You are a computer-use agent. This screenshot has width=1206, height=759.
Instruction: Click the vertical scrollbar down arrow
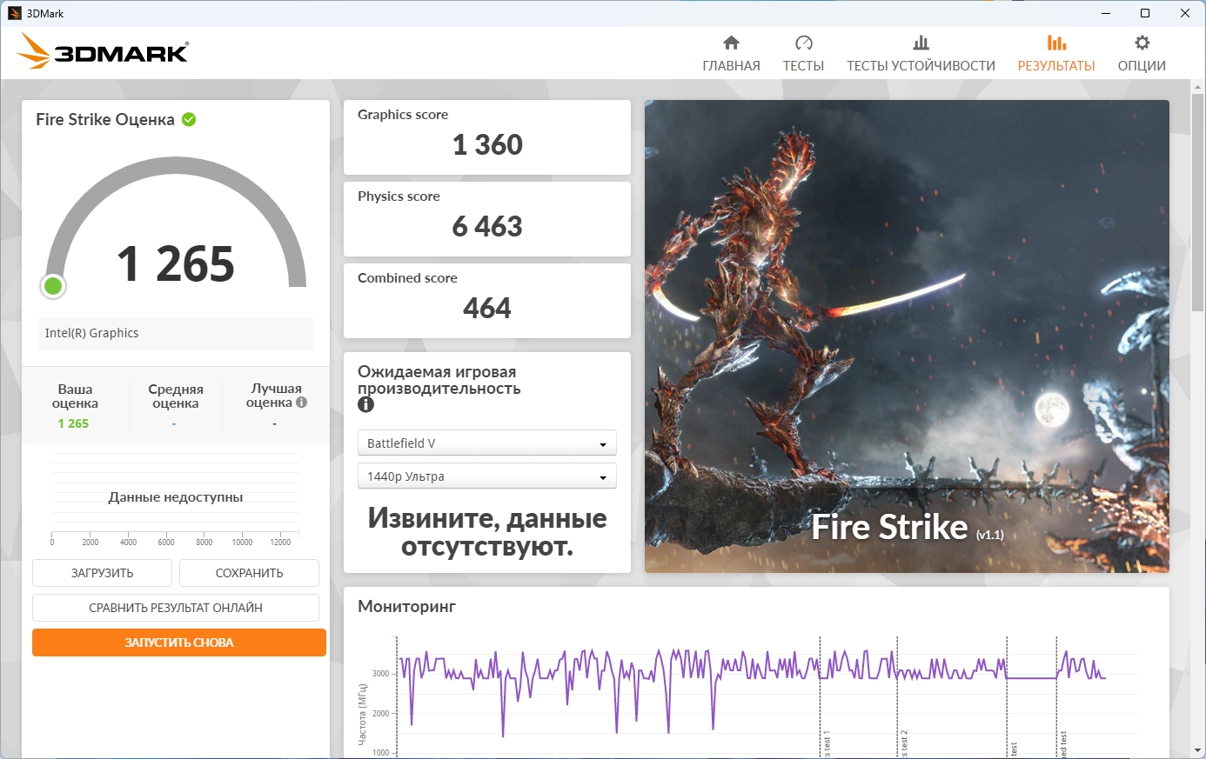(1198, 749)
